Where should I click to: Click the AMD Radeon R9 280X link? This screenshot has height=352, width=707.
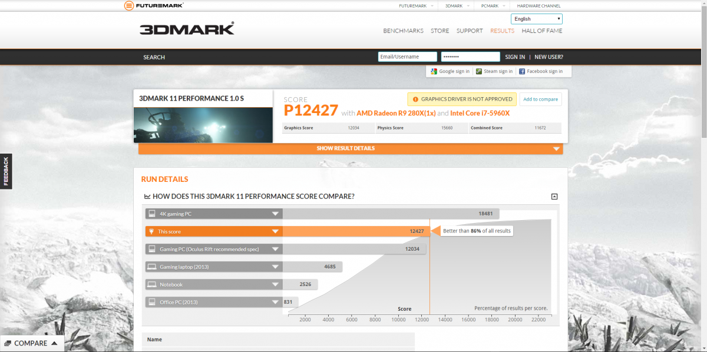coord(396,113)
